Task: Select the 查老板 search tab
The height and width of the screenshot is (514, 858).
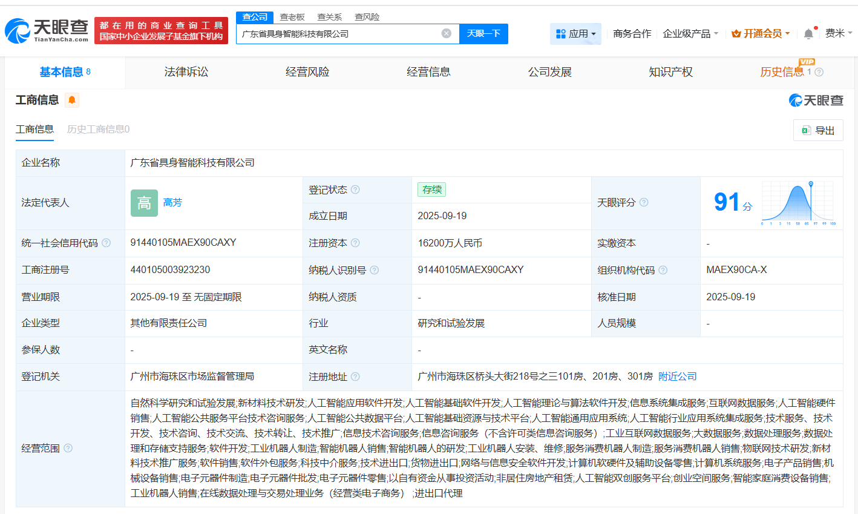Action: pyautogui.click(x=291, y=17)
